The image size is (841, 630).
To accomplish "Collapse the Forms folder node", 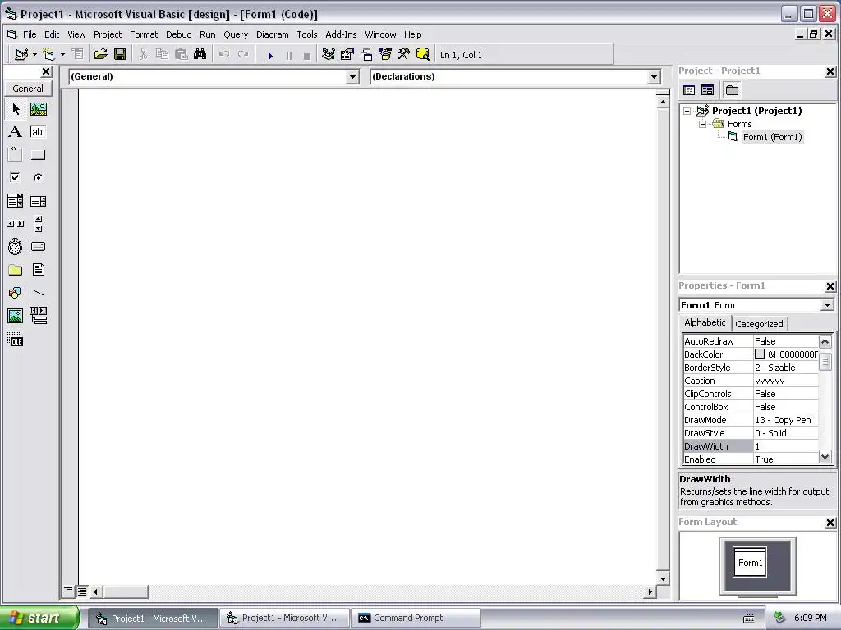I will pyautogui.click(x=703, y=125).
